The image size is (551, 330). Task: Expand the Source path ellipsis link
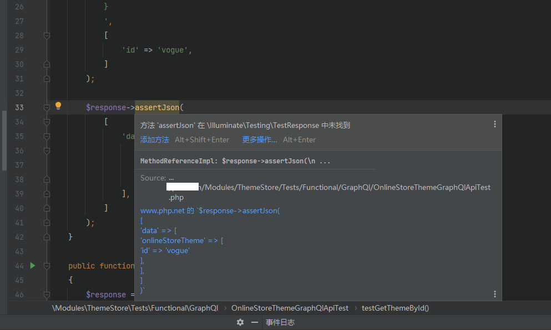171,178
